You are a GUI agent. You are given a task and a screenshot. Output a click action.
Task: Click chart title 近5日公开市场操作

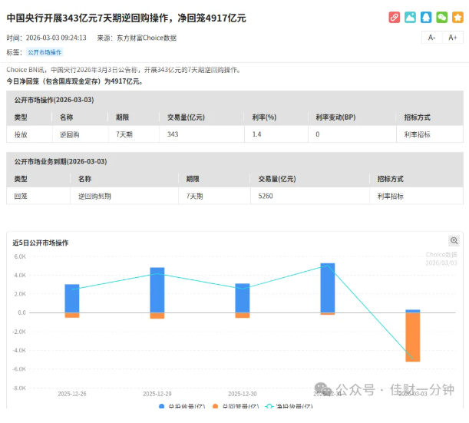(41, 243)
